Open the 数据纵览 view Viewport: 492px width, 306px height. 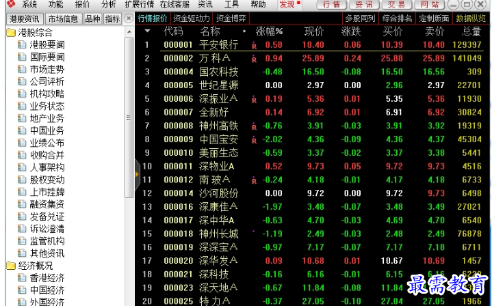click(471, 18)
